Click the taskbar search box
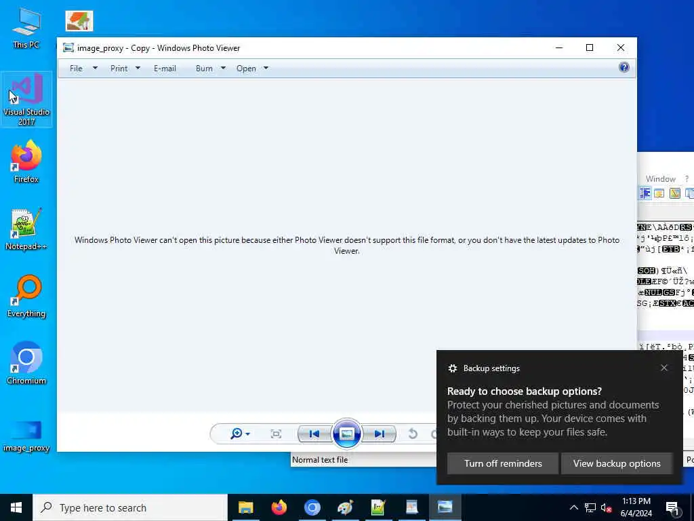This screenshot has height=521, width=694. pyautogui.click(x=130, y=507)
